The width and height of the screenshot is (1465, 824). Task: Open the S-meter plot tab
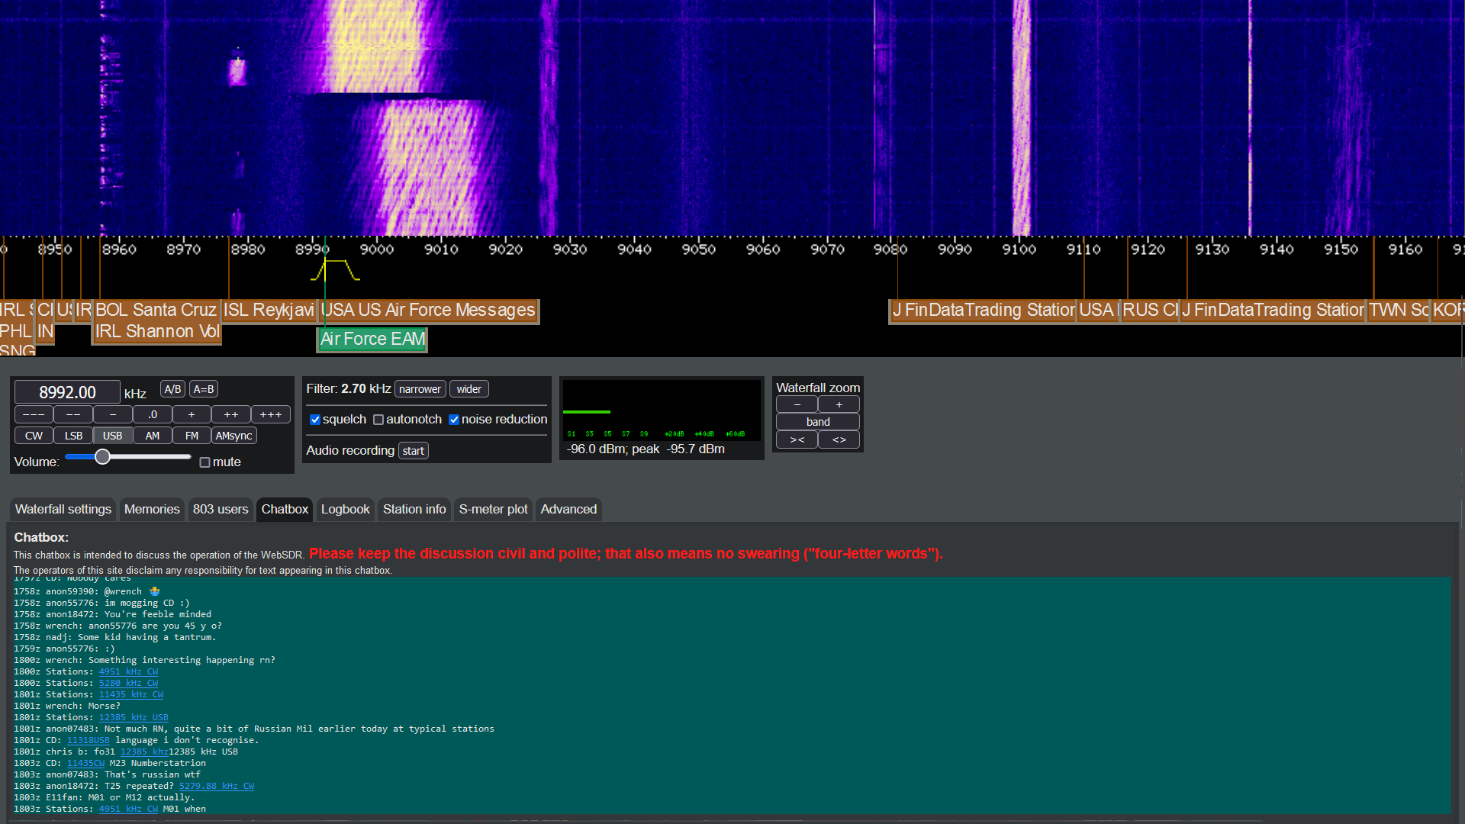[493, 509]
